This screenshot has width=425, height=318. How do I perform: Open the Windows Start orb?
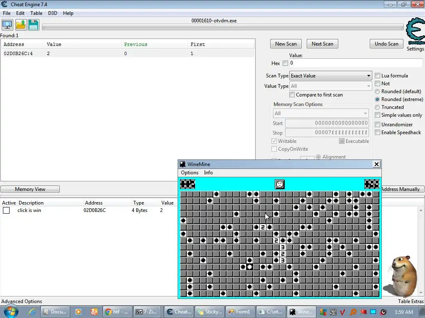click(x=10, y=312)
